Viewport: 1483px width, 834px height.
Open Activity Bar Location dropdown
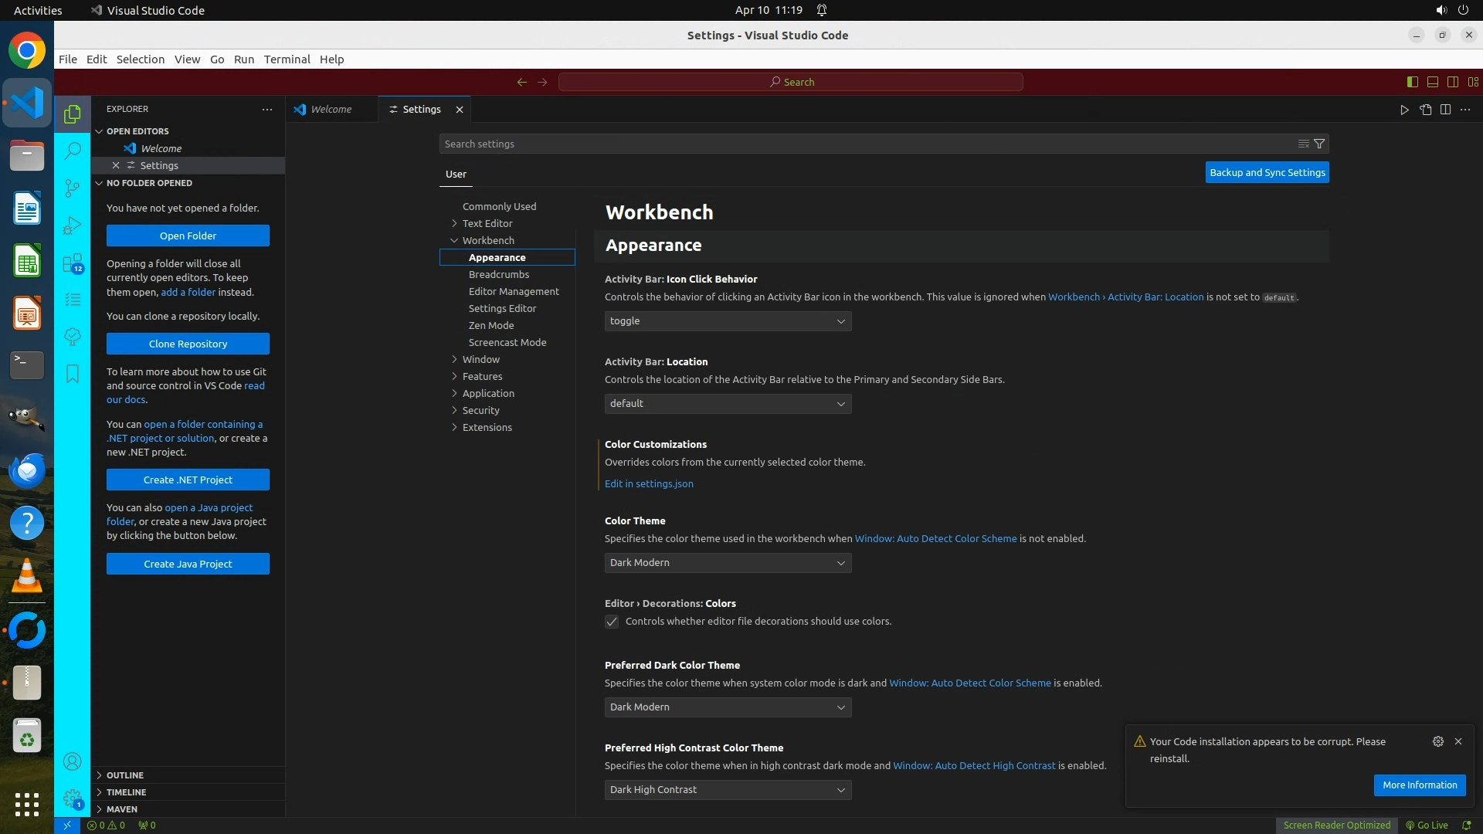pyautogui.click(x=728, y=404)
